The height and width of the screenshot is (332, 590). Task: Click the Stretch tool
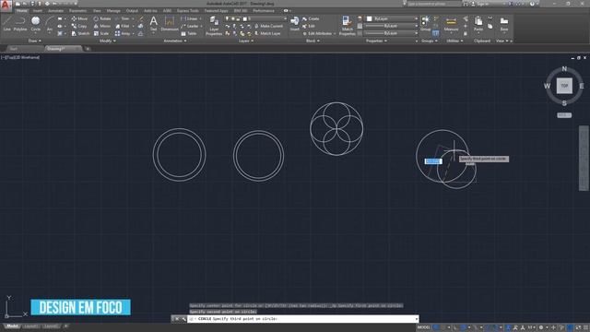point(80,33)
